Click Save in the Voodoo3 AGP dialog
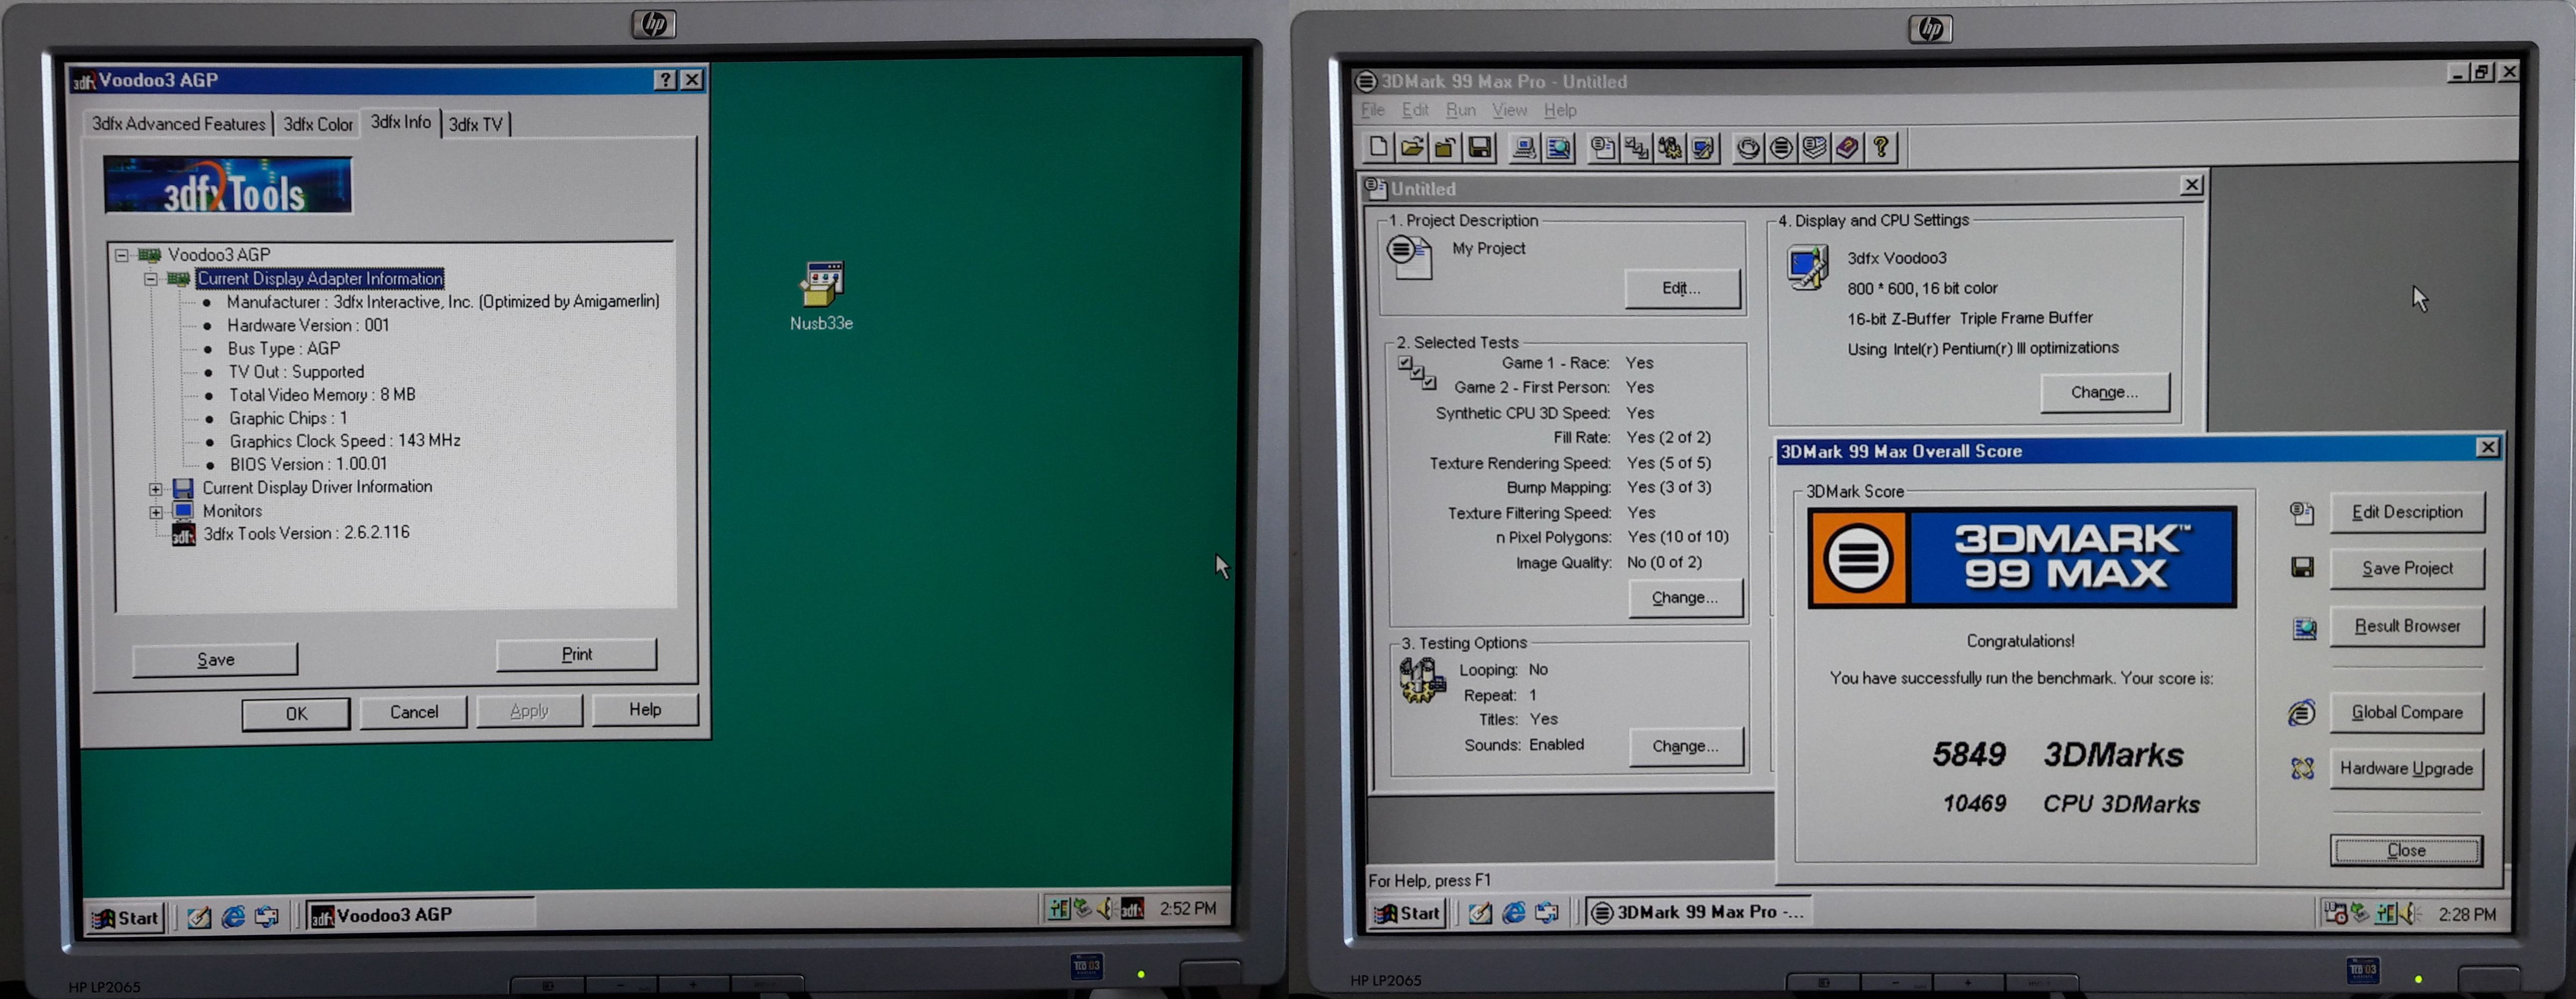This screenshot has height=999, width=2576. click(x=215, y=659)
